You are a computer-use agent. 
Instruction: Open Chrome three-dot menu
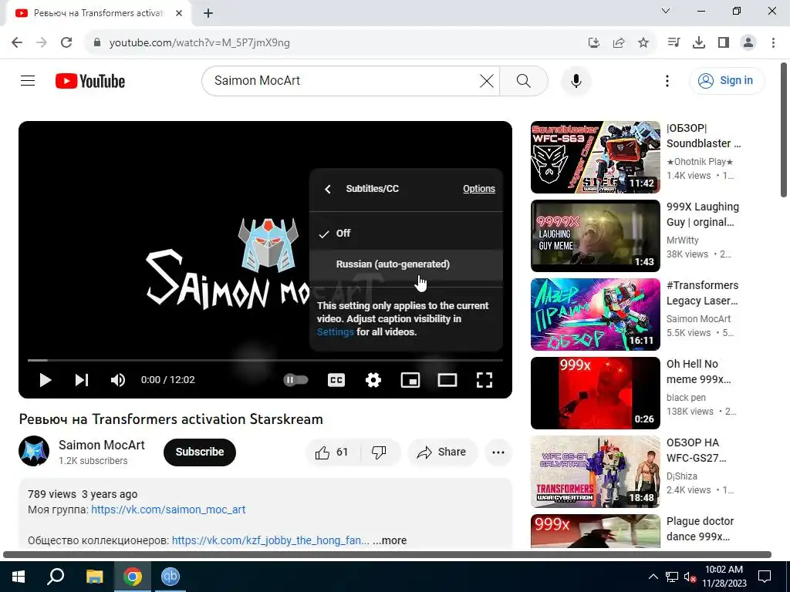(x=773, y=43)
